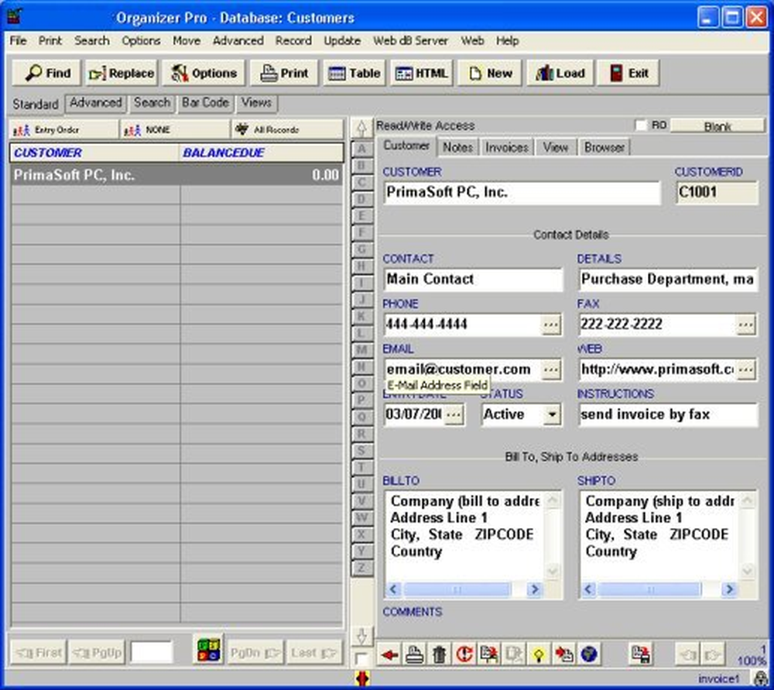Click the ellipsis button next to FAX field
This screenshot has width=774, height=690.
[746, 324]
